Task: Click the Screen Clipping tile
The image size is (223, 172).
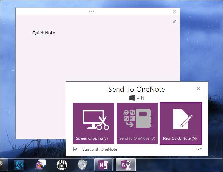Action: [x=93, y=123]
